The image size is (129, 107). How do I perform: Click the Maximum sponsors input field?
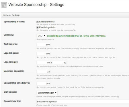pyautogui.click(x=44, y=72)
